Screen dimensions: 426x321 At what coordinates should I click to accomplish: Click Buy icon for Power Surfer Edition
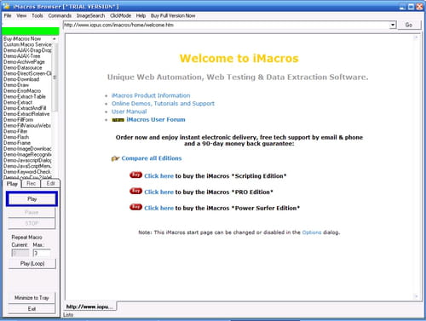pos(135,207)
